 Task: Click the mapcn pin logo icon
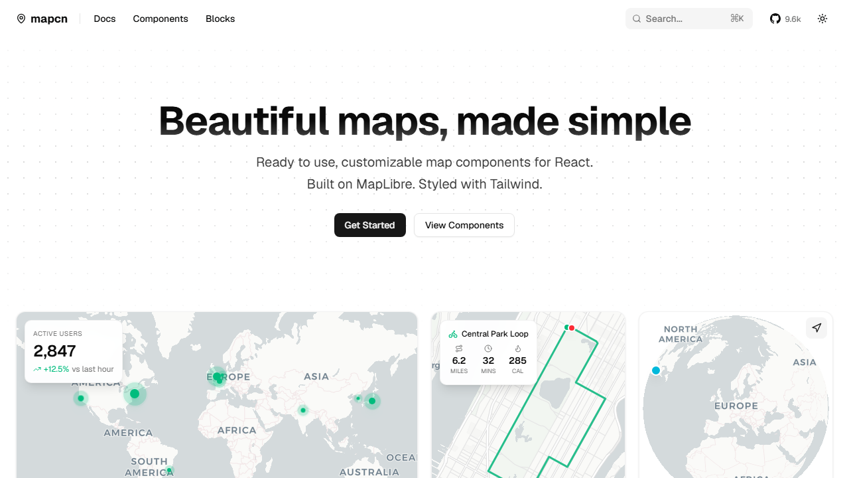tap(21, 19)
